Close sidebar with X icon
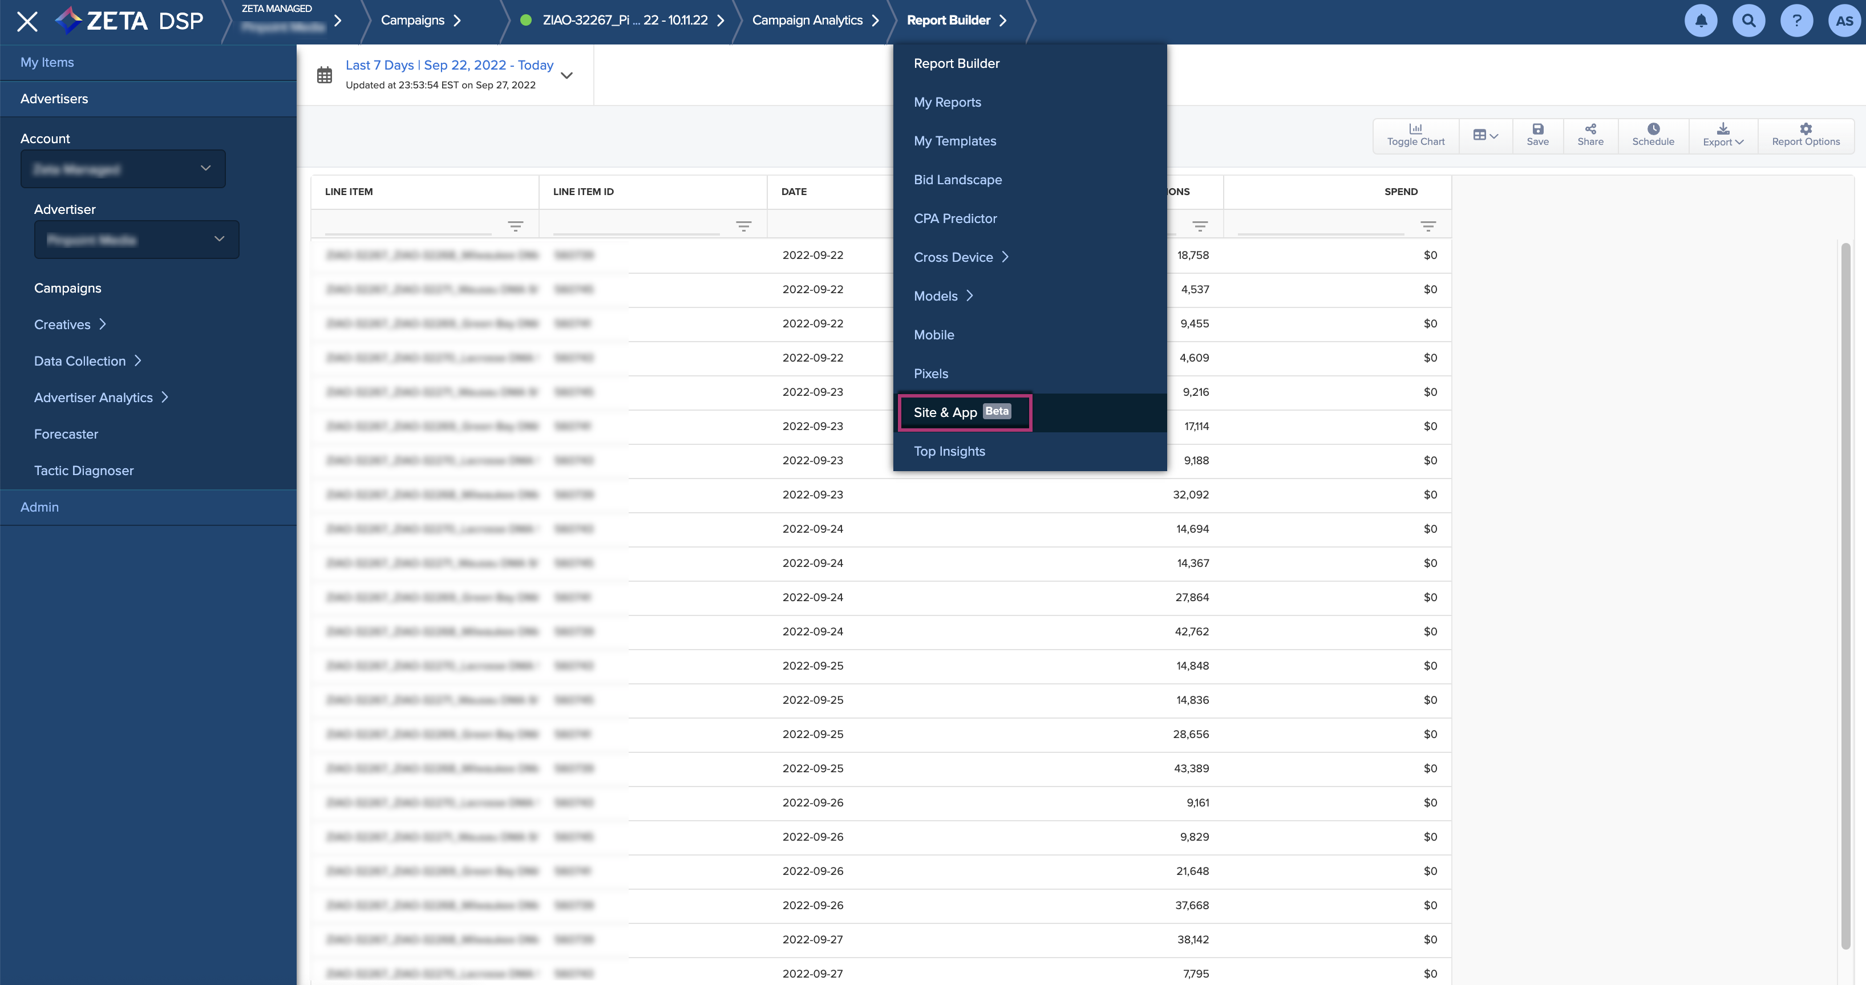The width and height of the screenshot is (1866, 985). (x=27, y=21)
